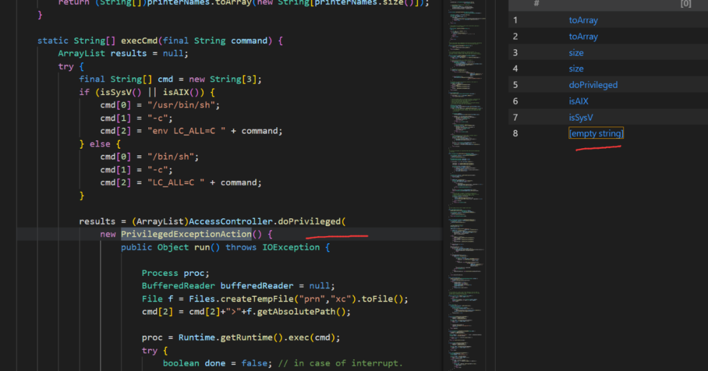The width and height of the screenshot is (708, 371).
Task: Click AccessController in the results assignment line
Action: (x=230, y=221)
